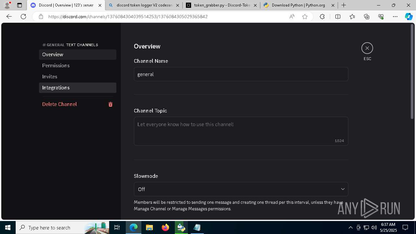Go back to previous page
The height and width of the screenshot is (234, 416).
point(9,17)
